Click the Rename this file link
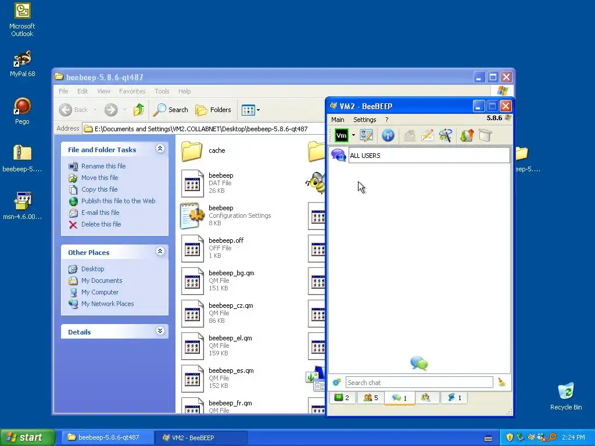This screenshot has height=446, width=595. coord(103,166)
